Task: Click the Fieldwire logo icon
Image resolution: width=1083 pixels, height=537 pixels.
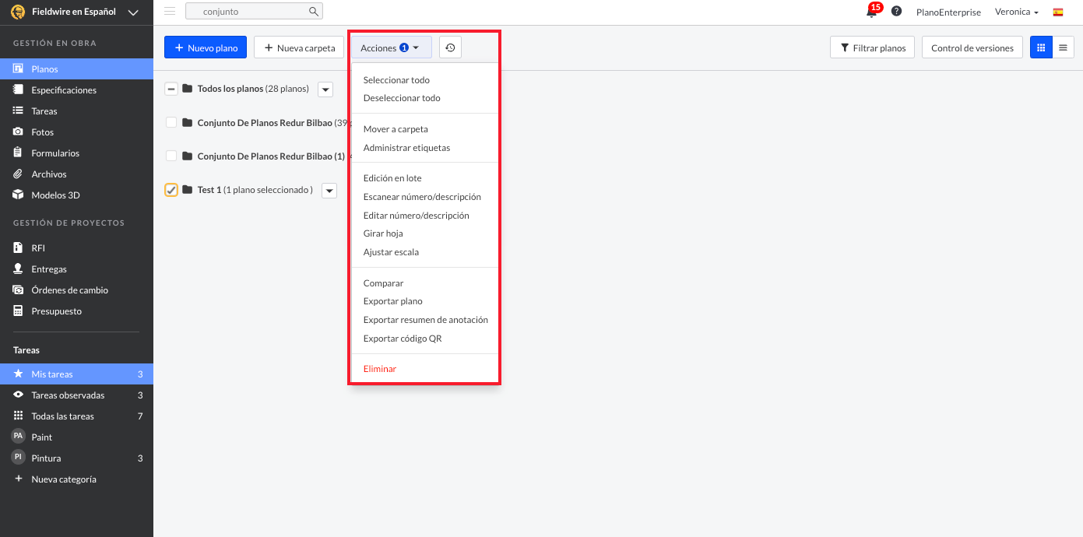Action: click(18, 12)
